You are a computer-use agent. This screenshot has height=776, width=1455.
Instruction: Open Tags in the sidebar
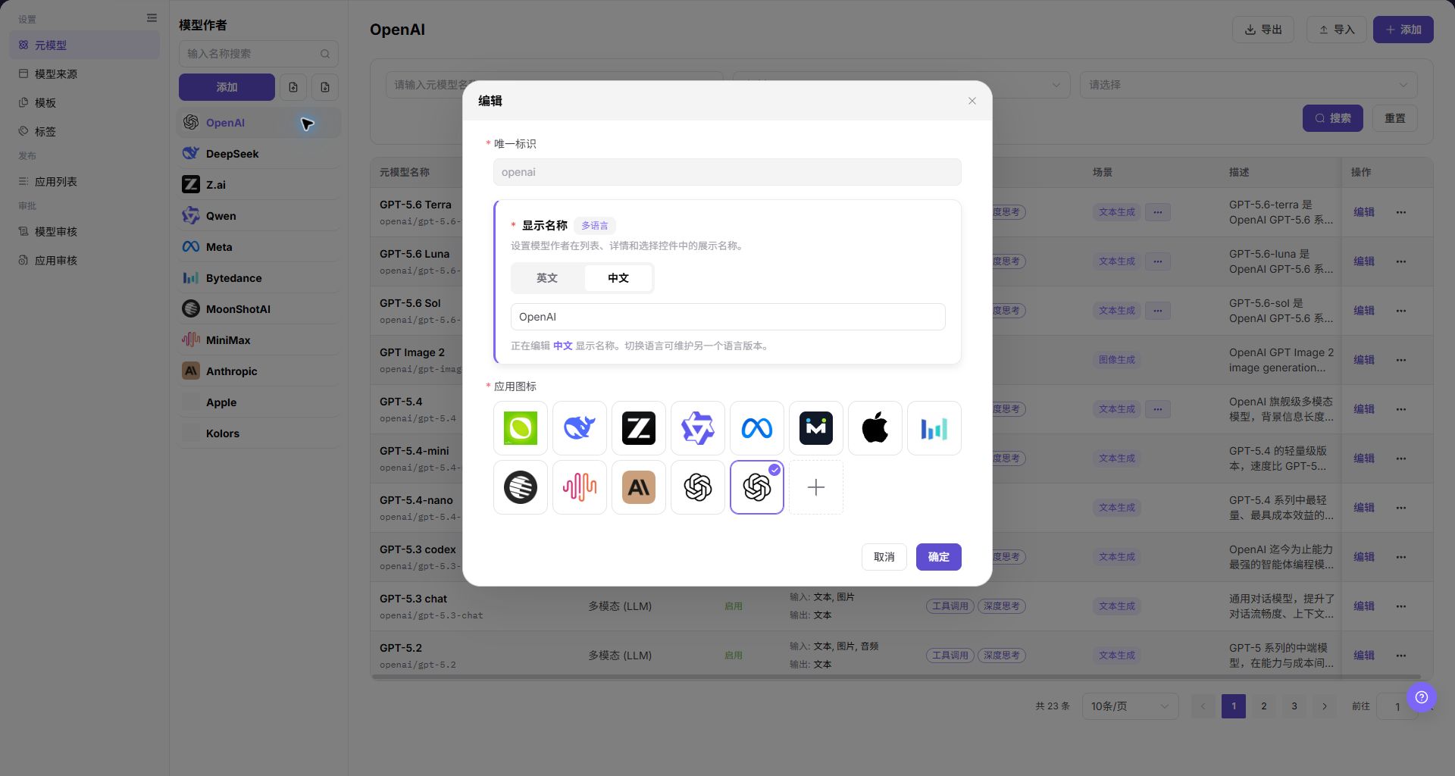84,132
